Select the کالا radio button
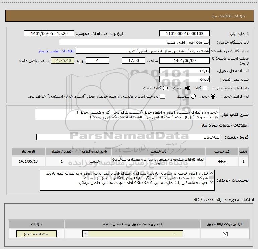 click(205, 88)
